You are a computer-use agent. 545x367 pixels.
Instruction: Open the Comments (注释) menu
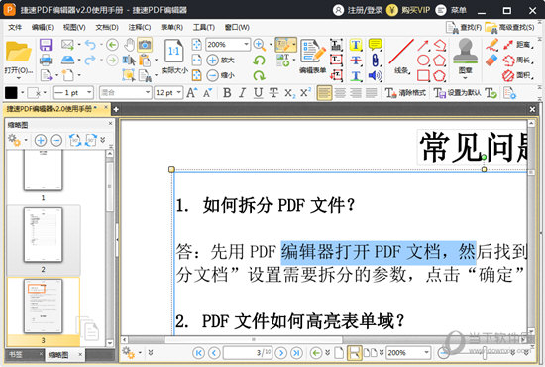coord(140,27)
